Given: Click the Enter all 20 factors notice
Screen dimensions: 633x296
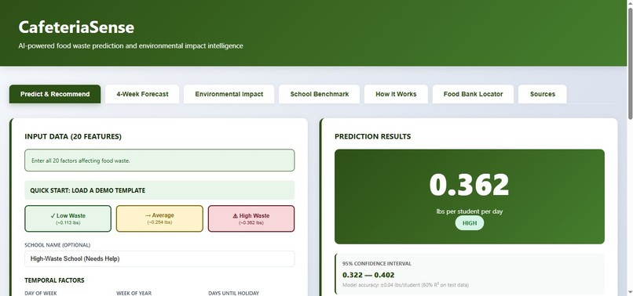Looking at the screenshot, I should (x=159, y=161).
